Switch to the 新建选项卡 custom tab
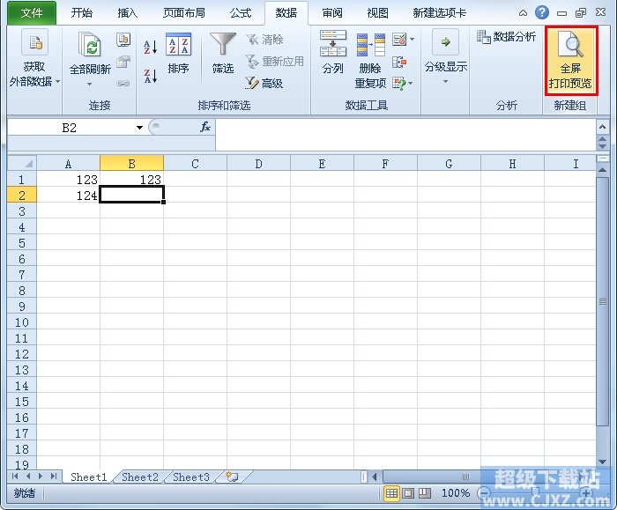The width and height of the screenshot is (617, 510). tap(440, 13)
